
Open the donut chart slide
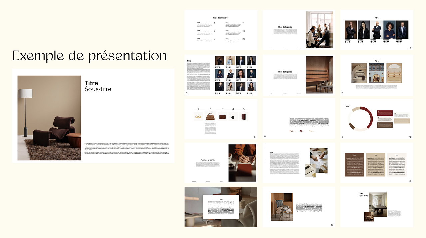point(377,119)
